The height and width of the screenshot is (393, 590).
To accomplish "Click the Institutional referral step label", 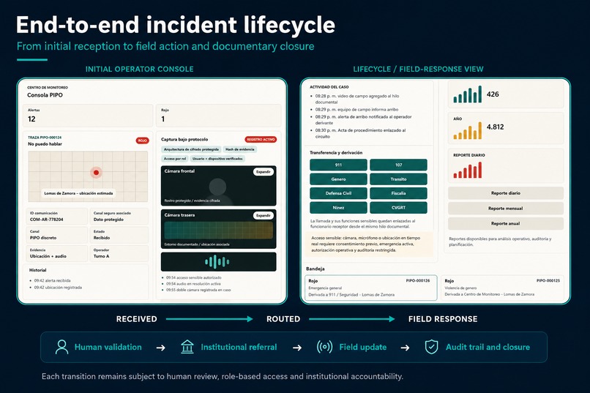I will [x=239, y=347].
